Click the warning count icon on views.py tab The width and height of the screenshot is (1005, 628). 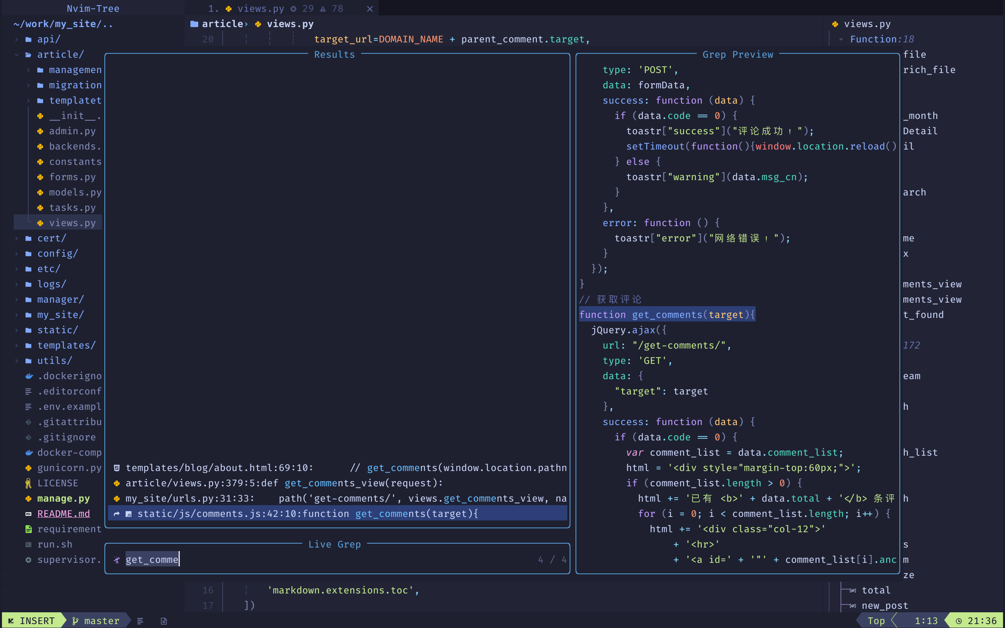pyautogui.click(x=323, y=8)
